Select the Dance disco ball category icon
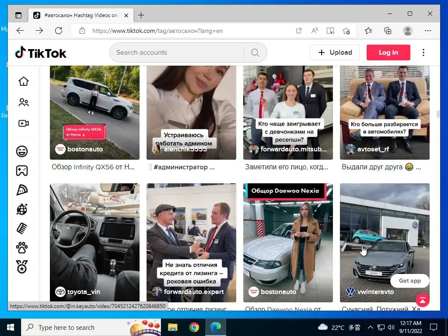Viewport: 448px width, 336px height. pyautogui.click(x=22, y=209)
